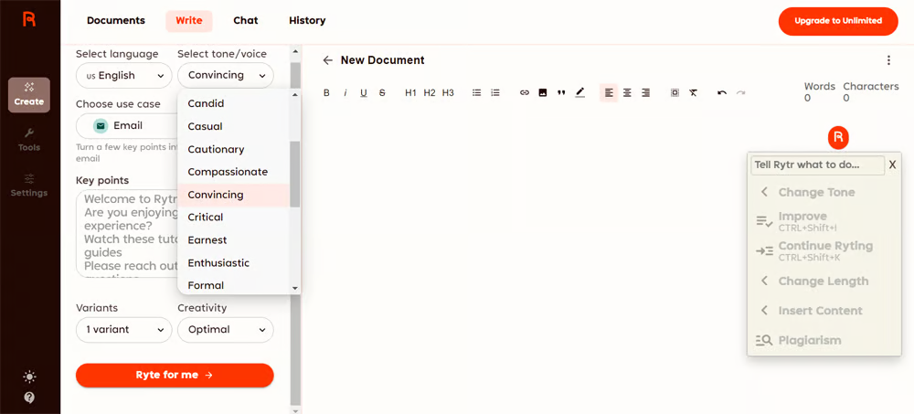Apply H3 heading style

pos(448,92)
